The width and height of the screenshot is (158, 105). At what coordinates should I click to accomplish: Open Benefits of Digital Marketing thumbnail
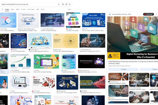coord(49,20)
